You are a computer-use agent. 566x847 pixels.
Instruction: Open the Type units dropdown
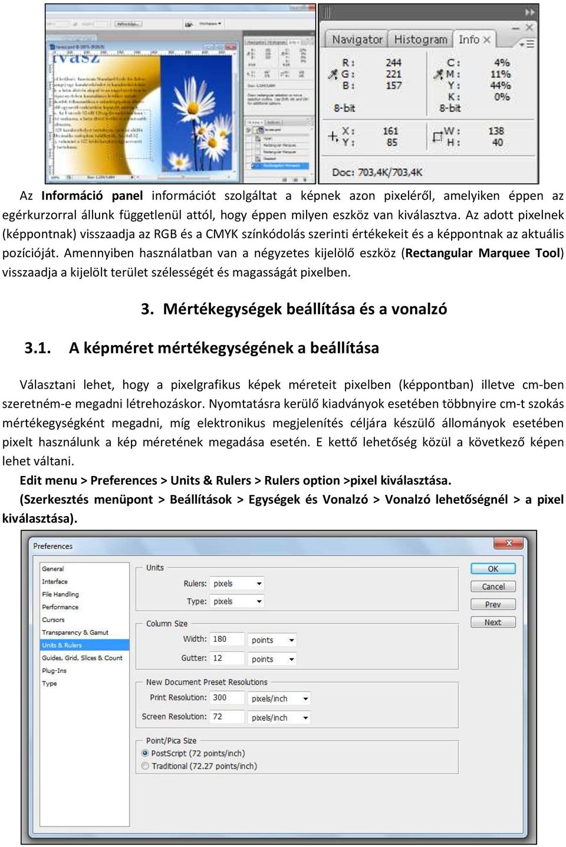237,601
